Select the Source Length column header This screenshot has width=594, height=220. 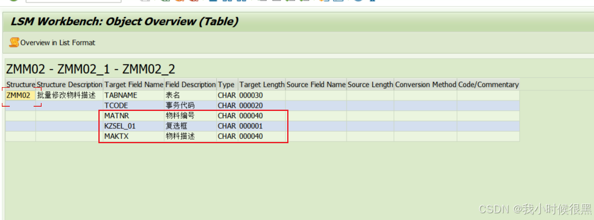pos(370,85)
